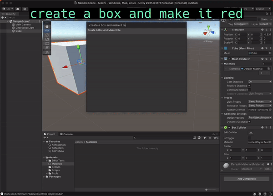Select the Rect transform tool

tap(48, 44)
